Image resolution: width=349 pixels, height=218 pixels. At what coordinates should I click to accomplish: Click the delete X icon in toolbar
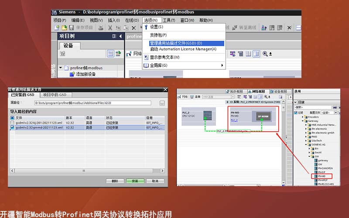click(133, 28)
